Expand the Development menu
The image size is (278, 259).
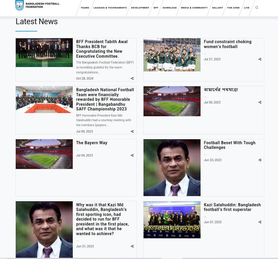pos(140,8)
